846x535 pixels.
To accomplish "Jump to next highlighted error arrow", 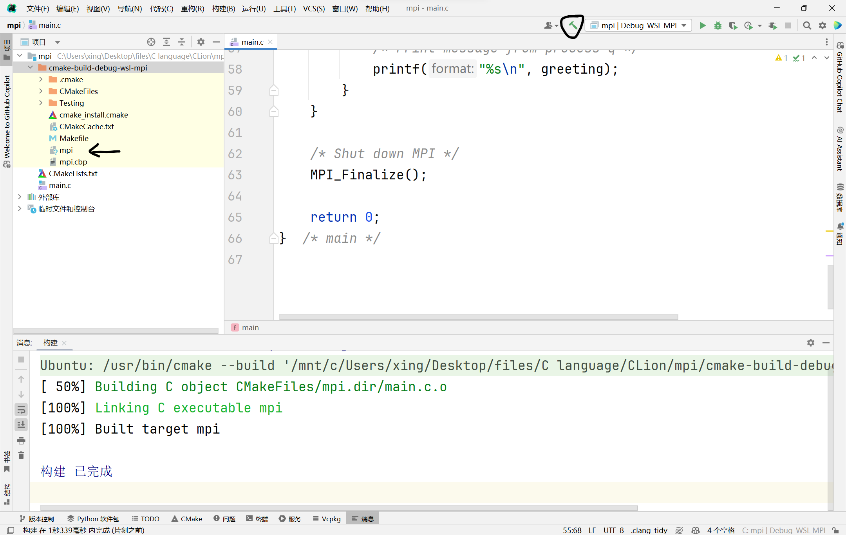I will pos(827,58).
